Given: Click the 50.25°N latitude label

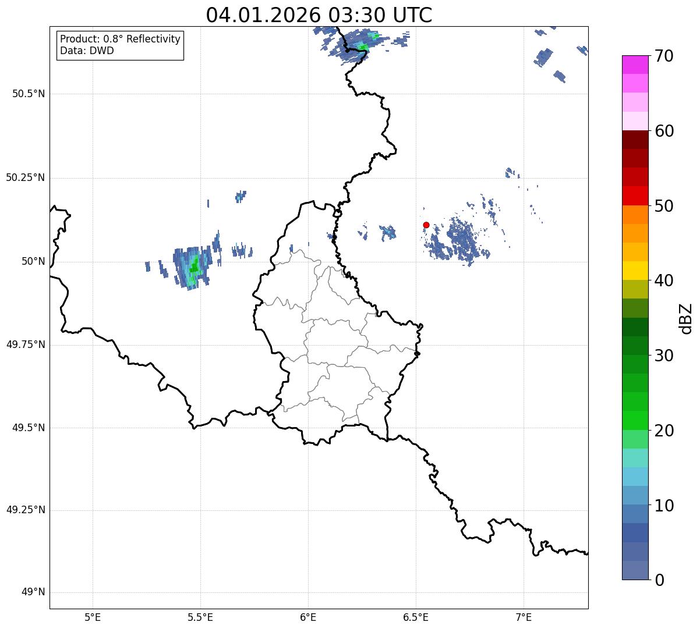Looking at the screenshot, I should pos(26,177).
